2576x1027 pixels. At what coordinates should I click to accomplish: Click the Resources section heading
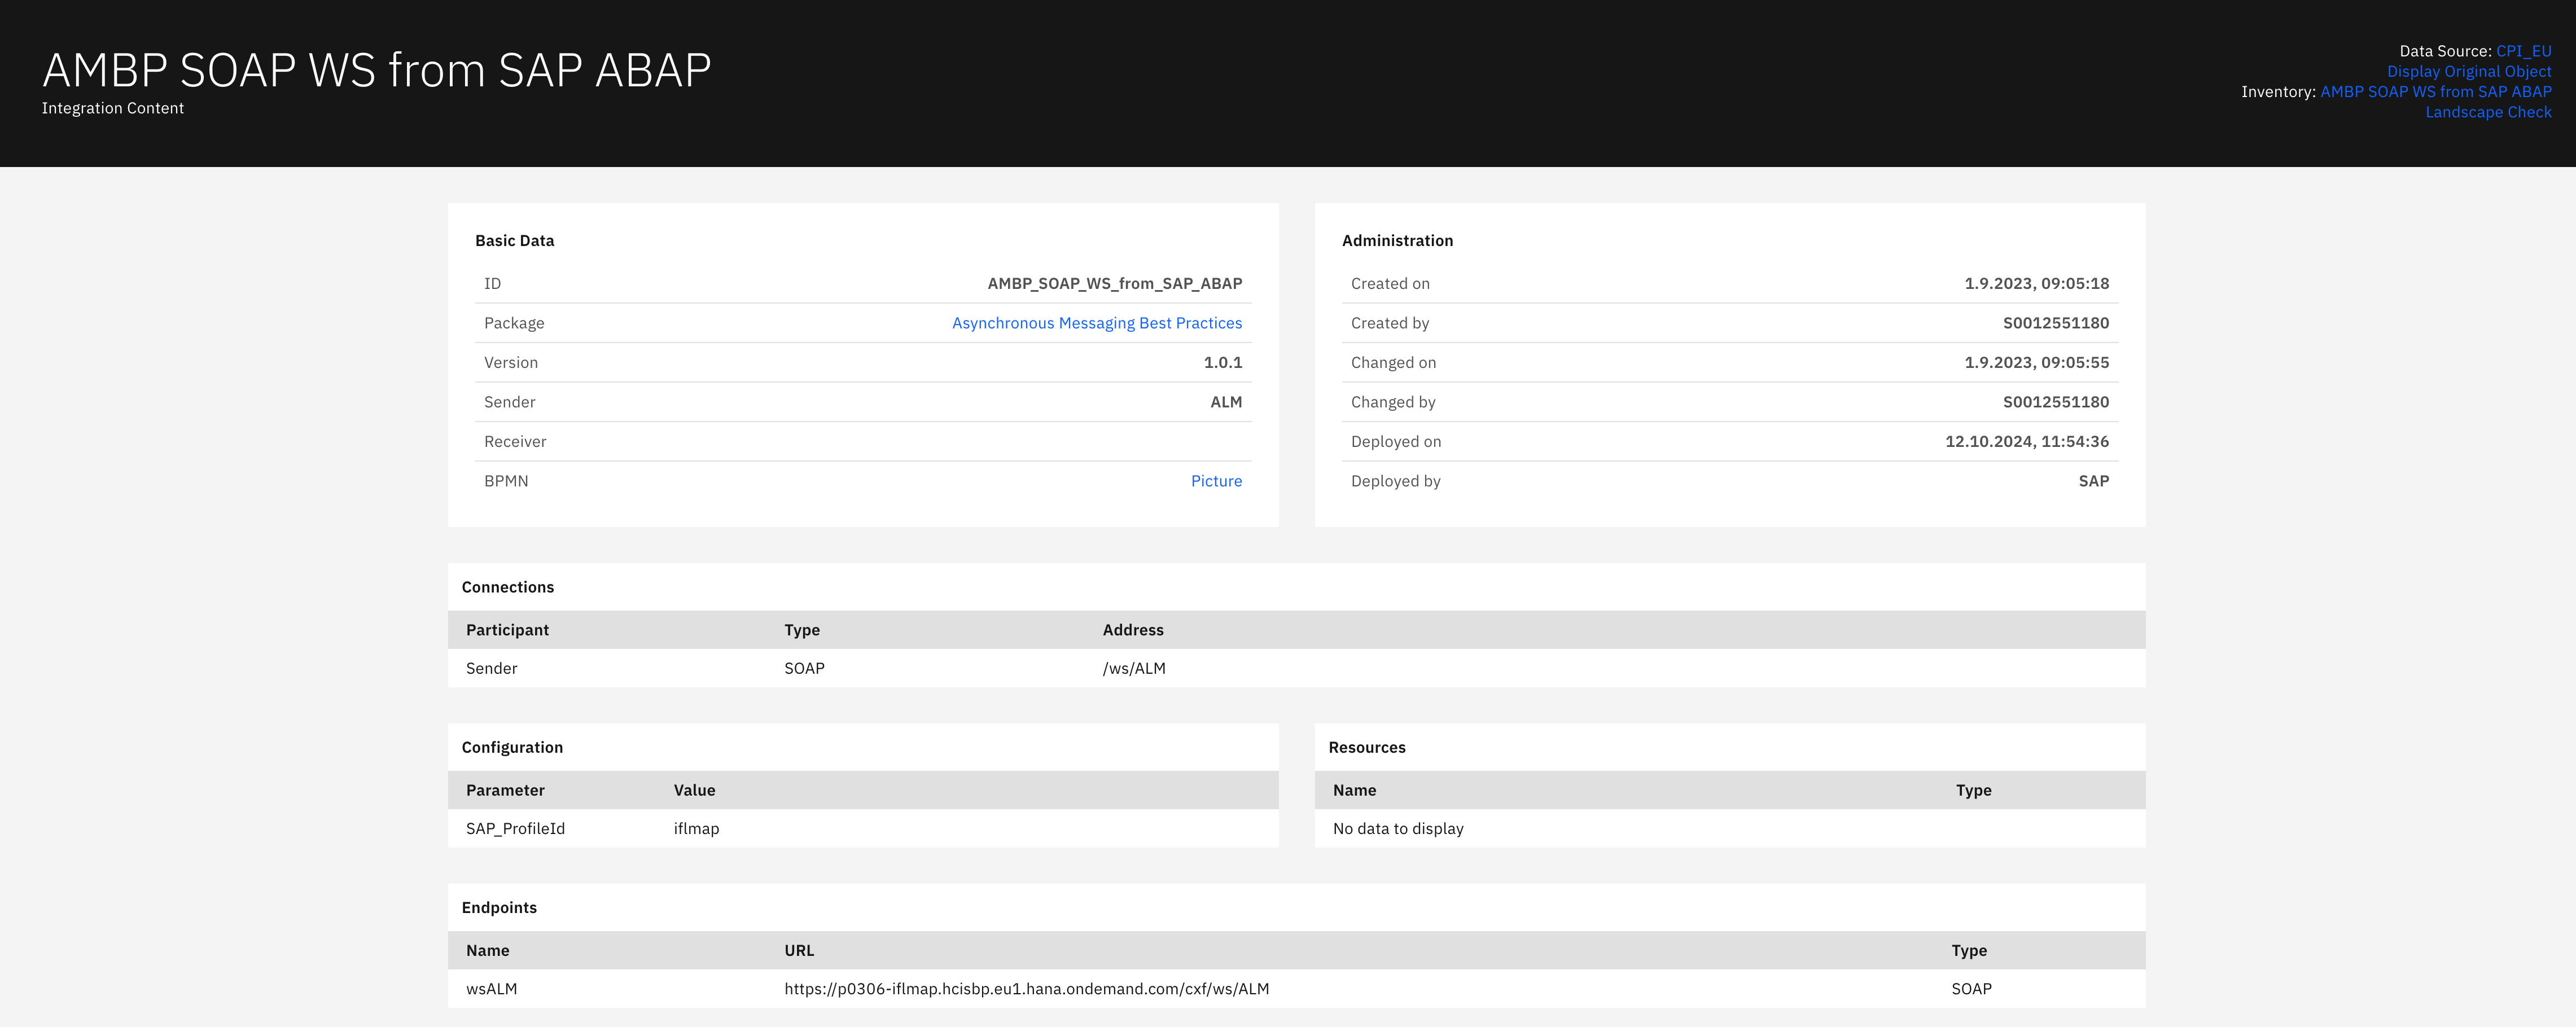coord(1366,747)
